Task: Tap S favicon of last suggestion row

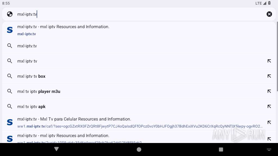Action: 10,139
